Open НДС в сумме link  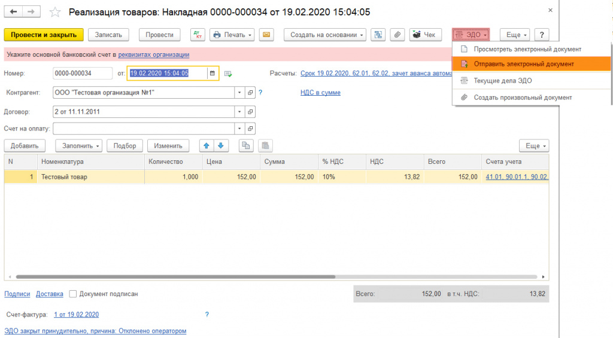[320, 93]
